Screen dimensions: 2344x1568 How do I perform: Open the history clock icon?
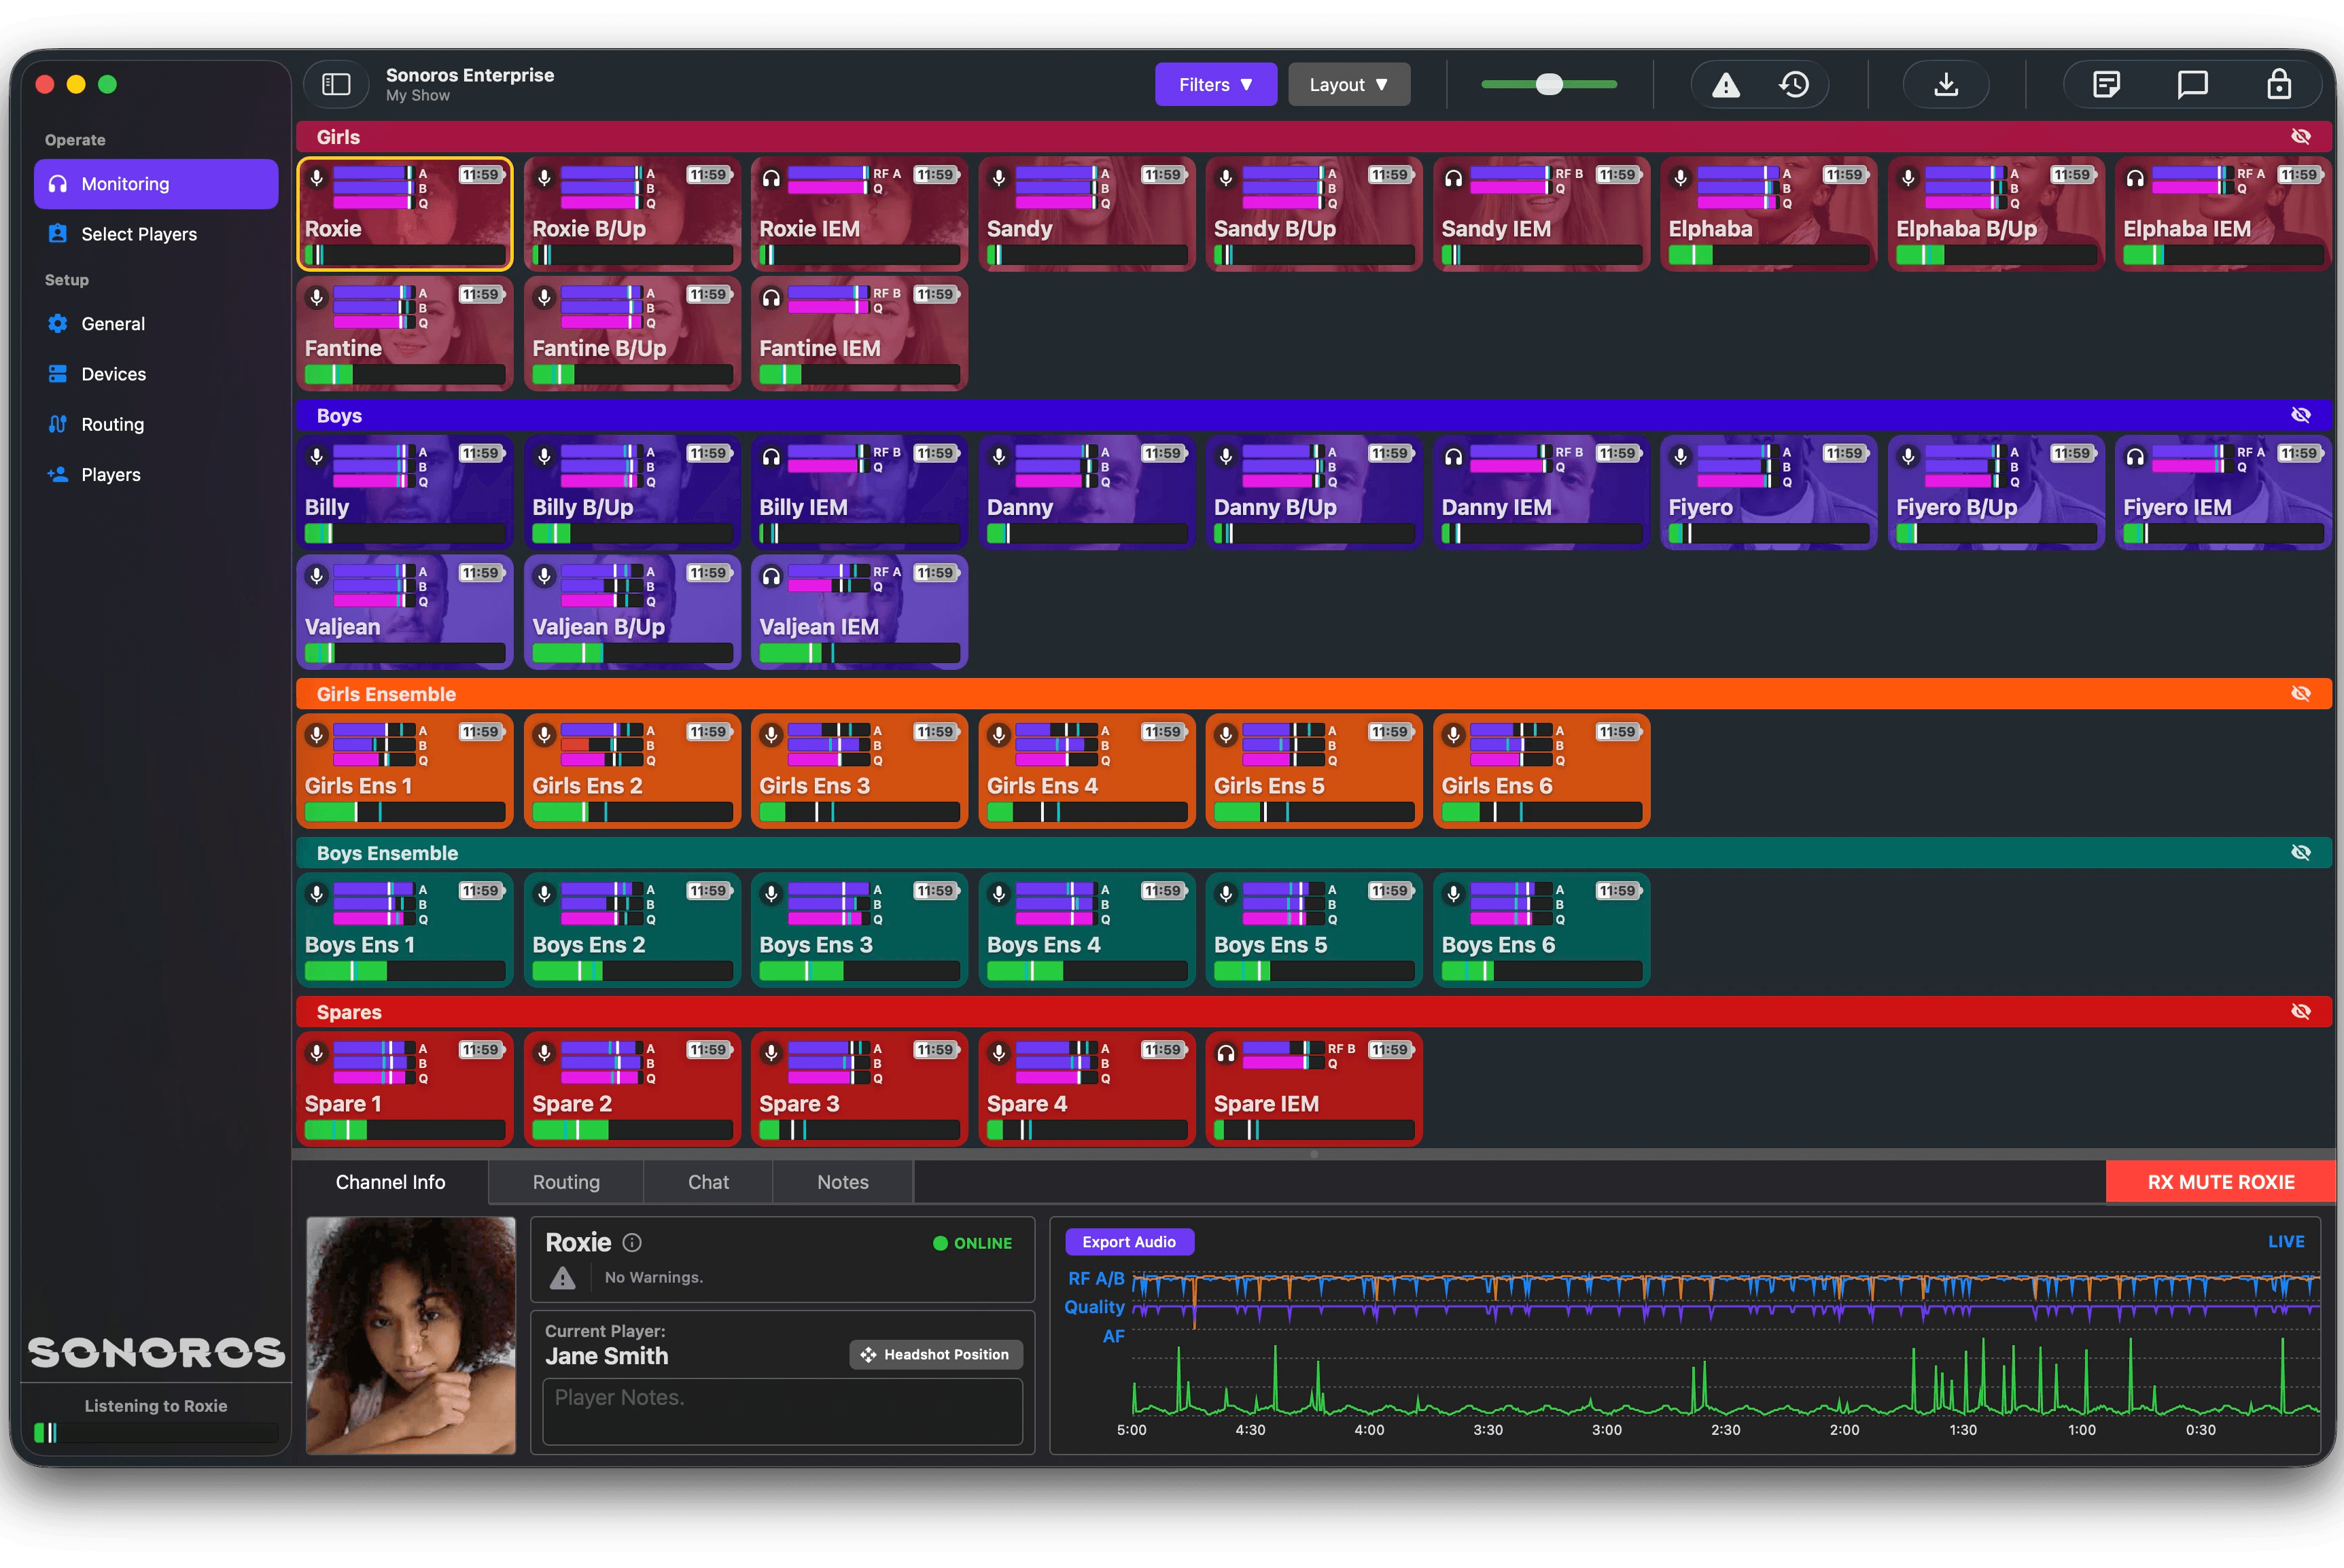(1794, 85)
